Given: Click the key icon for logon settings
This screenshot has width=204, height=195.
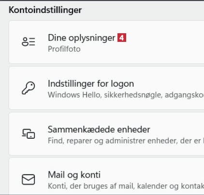Looking at the screenshot, I should tap(29, 88).
